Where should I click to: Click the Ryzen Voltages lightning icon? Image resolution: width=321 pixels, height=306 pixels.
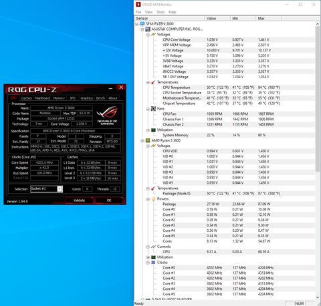[x=153, y=146]
